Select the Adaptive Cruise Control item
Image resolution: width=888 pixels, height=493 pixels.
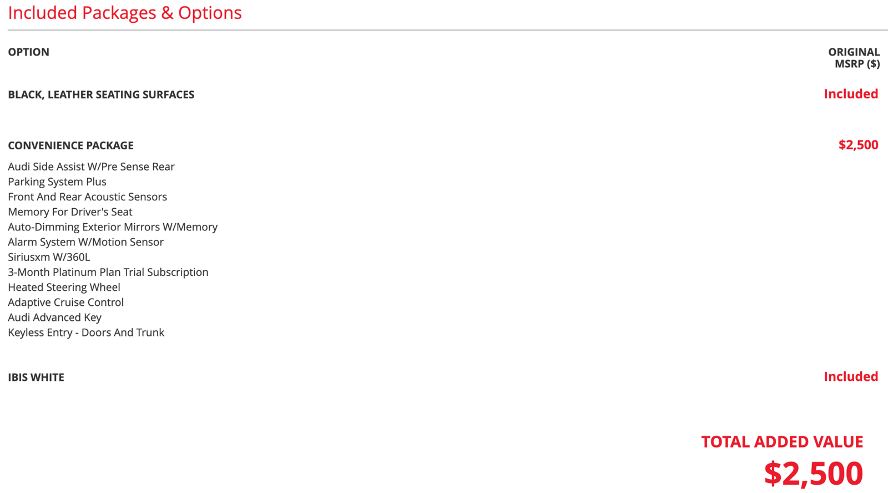click(x=65, y=302)
